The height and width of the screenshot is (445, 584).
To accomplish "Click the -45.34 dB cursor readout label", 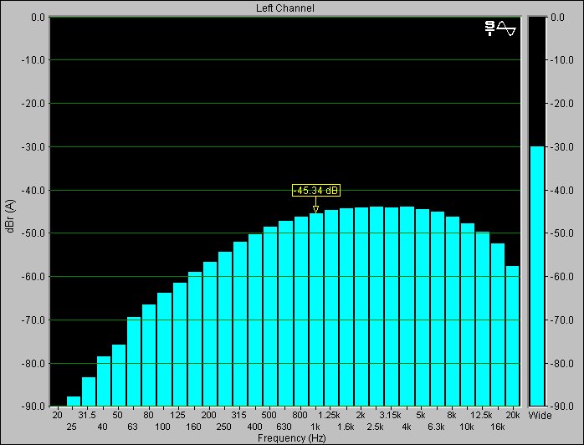I will [315, 190].
